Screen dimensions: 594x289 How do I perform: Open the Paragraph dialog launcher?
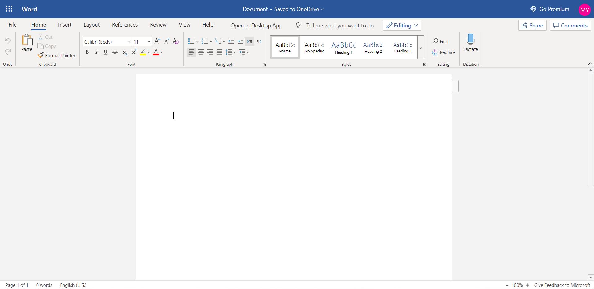click(264, 65)
